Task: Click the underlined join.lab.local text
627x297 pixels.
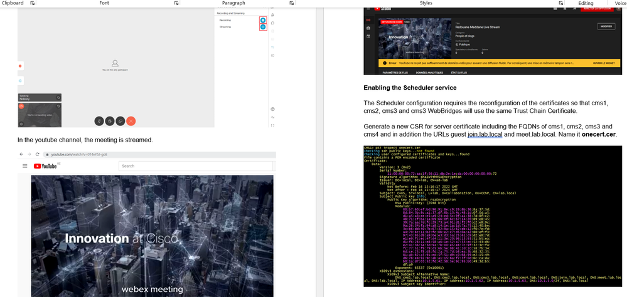Action: coord(485,135)
